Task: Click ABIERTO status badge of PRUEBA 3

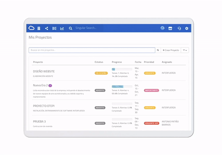Action: 100,123
